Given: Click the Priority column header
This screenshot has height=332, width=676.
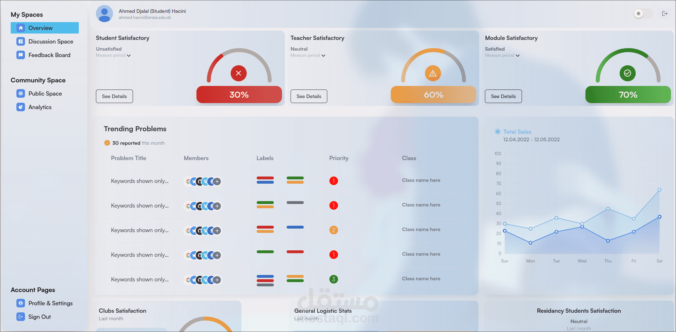Looking at the screenshot, I should tap(339, 158).
